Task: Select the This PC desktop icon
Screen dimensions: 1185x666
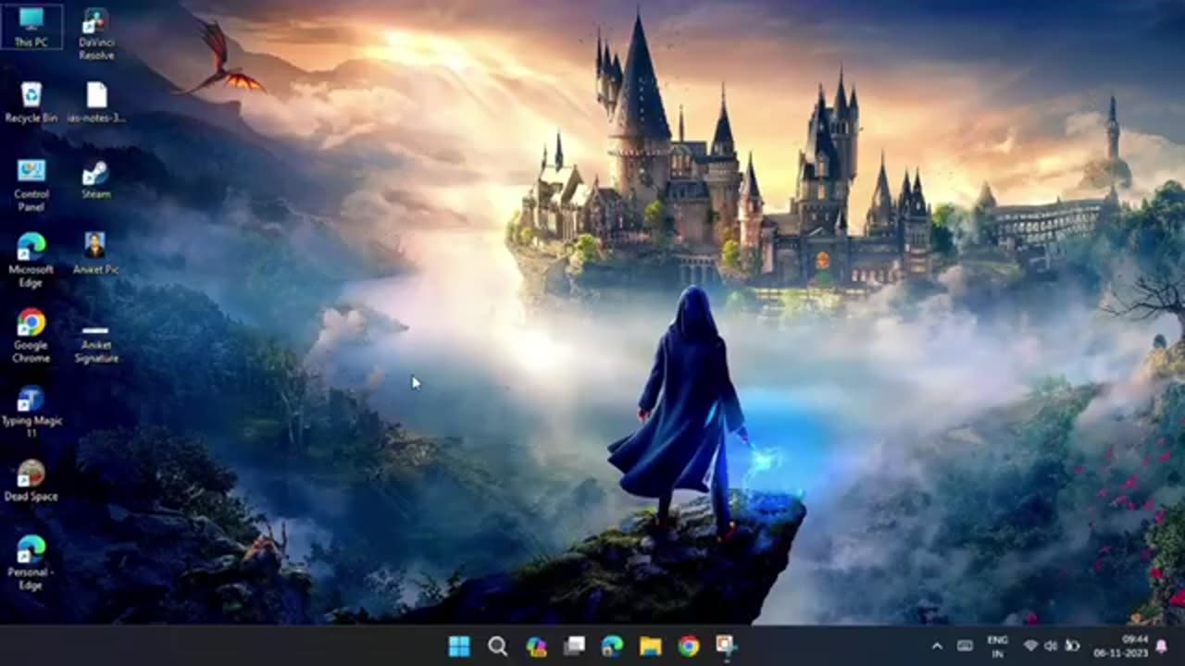Action: pyautogui.click(x=31, y=27)
